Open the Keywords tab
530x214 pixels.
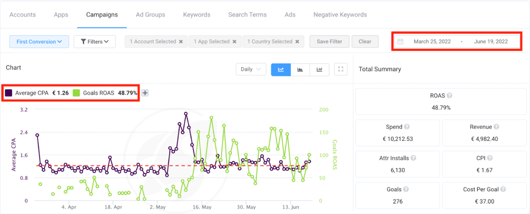(x=197, y=15)
